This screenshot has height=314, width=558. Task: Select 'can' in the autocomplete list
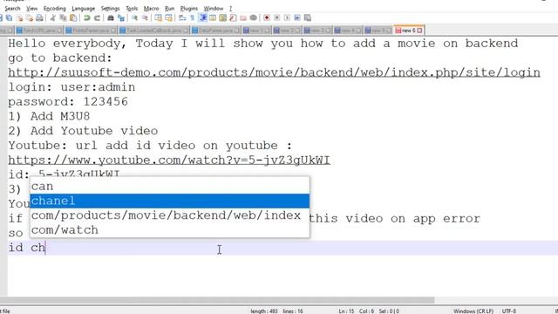coord(170,186)
